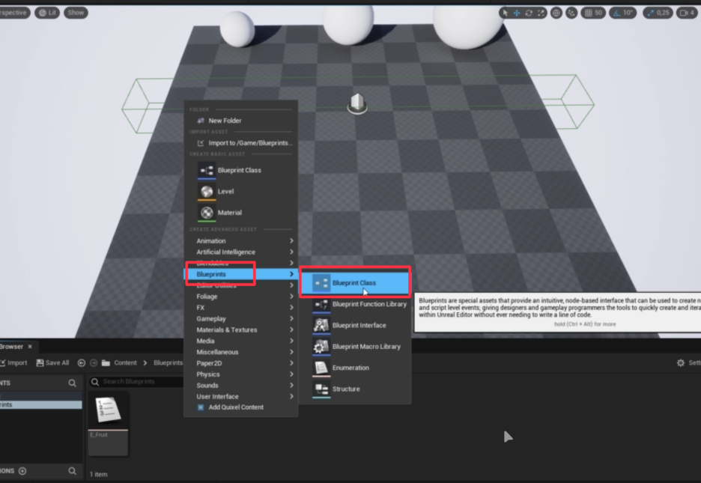Viewport: 701px width, 483px height.
Task: Open the Lit view mode menu
Action: click(47, 13)
